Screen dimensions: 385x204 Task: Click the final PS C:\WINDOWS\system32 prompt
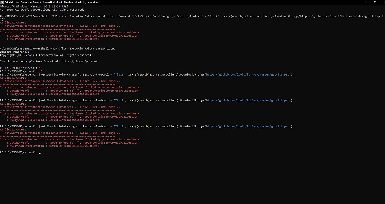(18, 152)
